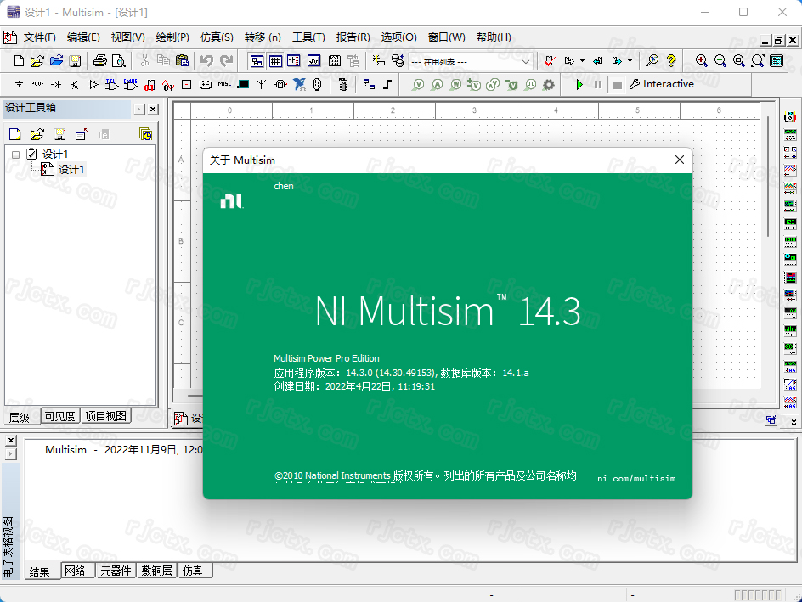Select the TTL component family icon
This screenshot has width=802, height=602.
coord(111,84)
